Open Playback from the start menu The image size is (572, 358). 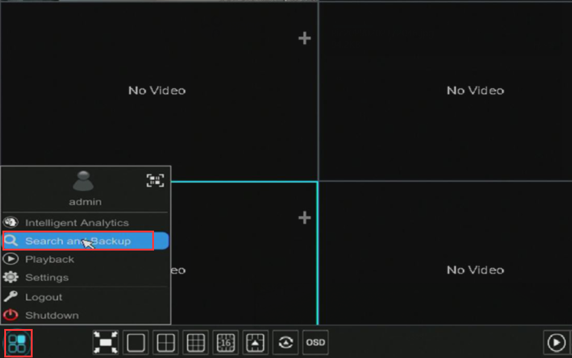[50, 260]
